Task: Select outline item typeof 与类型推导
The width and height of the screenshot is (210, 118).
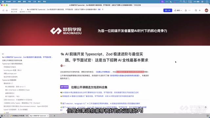Action: 15,109
